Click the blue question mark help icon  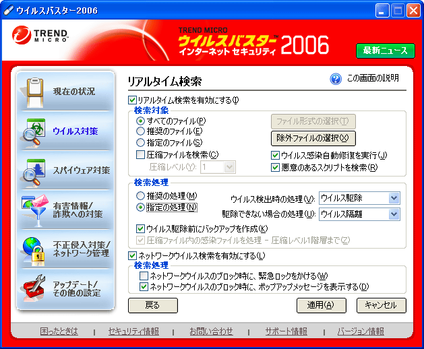tap(336, 79)
